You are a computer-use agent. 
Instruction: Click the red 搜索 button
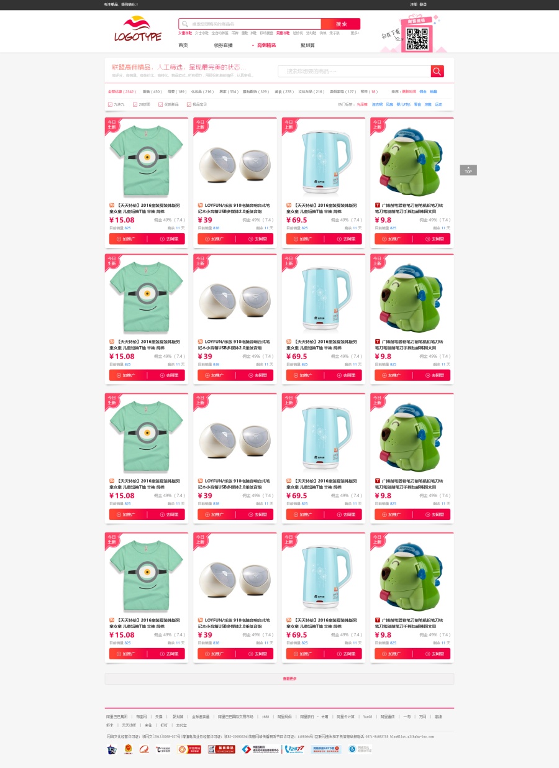click(x=341, y=24)
